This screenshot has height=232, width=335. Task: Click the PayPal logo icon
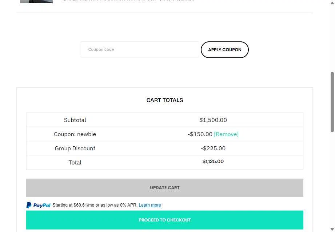pyautogui.click(x=39, y=205)
